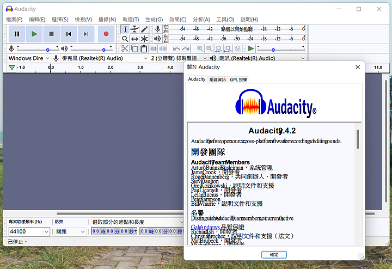
Task: Select the Envelope tool
Action: point(135,29)
